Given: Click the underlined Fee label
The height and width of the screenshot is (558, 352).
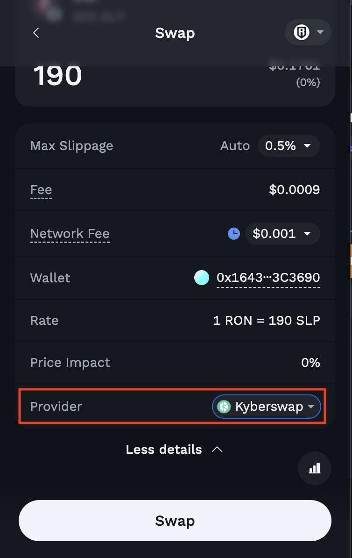Looking at the screenshot, I should [x=41, y=190].
